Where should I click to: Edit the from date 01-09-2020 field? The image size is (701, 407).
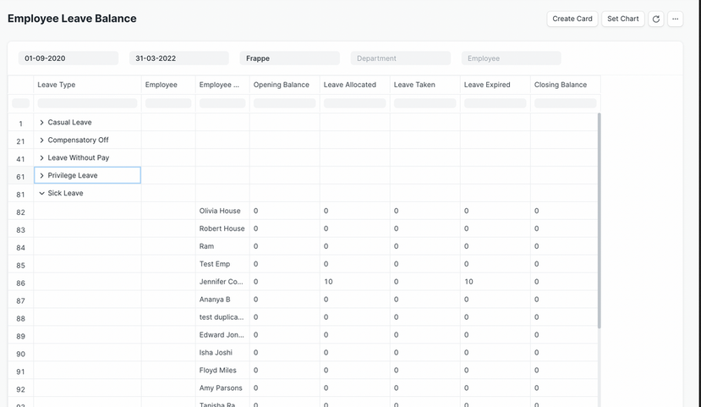tap(68, 58)
